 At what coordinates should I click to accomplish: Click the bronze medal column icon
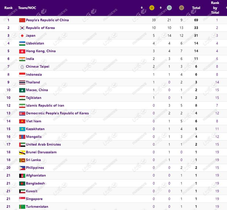click(181, 8)
